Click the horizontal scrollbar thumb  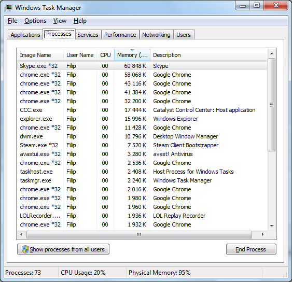139,234
